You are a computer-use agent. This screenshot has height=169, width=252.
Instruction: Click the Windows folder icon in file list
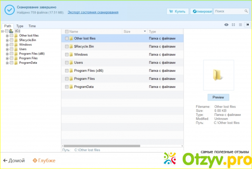click(x=71, y=54)
